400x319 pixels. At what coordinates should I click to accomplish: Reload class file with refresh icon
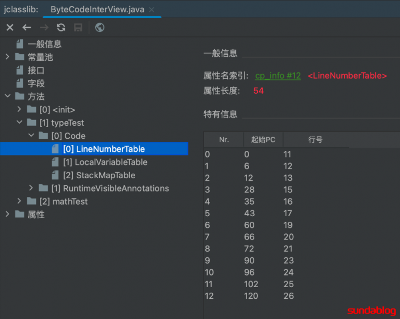[x=61, y=27]
